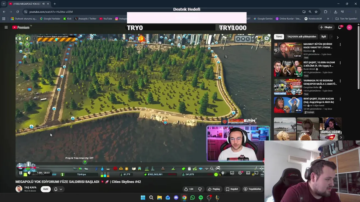Switch to theater mode in the player

248,173
